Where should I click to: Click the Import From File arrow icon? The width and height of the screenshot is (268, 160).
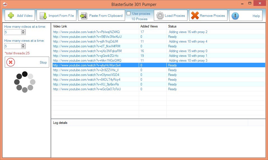43,16
